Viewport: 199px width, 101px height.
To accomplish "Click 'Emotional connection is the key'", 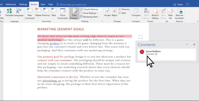I will [x=58, y=77].
